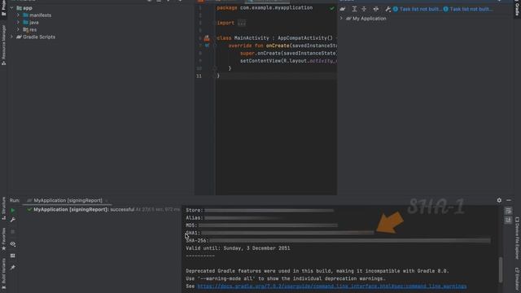
Task: Place cursor on line 11 closing brace
Action: click(218, 76)
